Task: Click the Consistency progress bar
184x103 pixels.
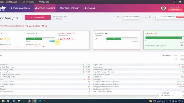Action: click(x=165, y=38)
